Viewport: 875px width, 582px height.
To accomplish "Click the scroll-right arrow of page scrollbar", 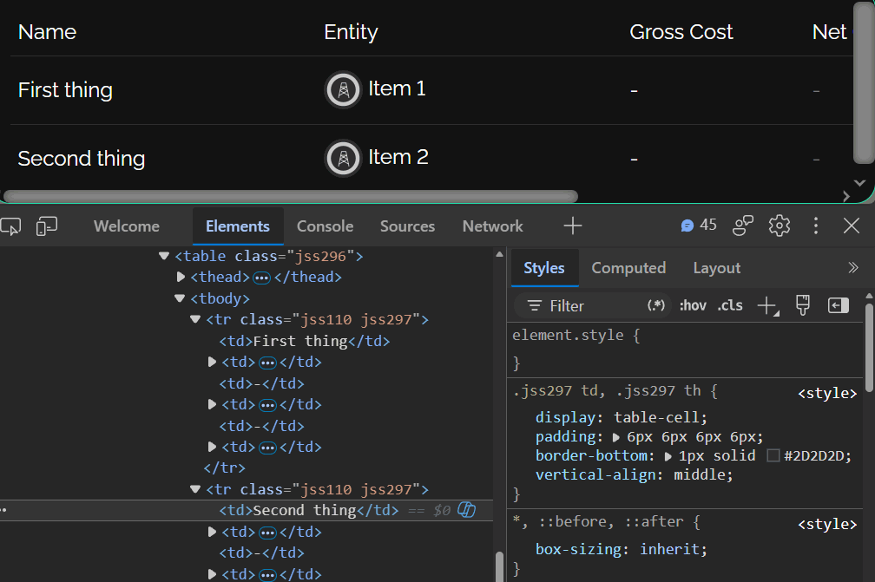I will (846, 196).
